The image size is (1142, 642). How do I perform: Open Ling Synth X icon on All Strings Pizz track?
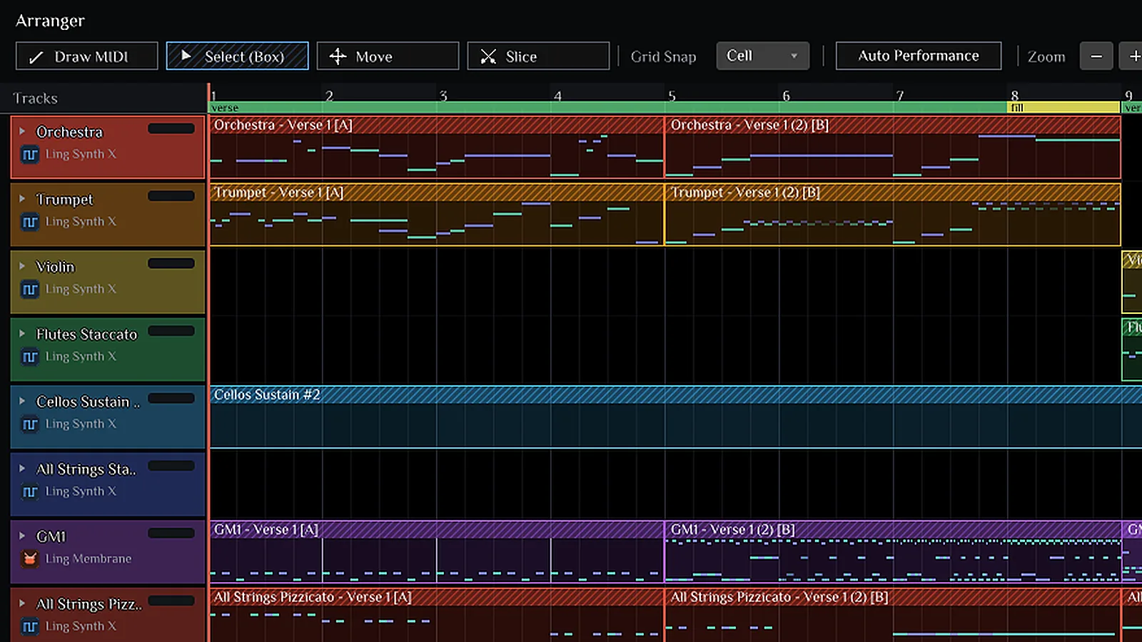[30, 626]
